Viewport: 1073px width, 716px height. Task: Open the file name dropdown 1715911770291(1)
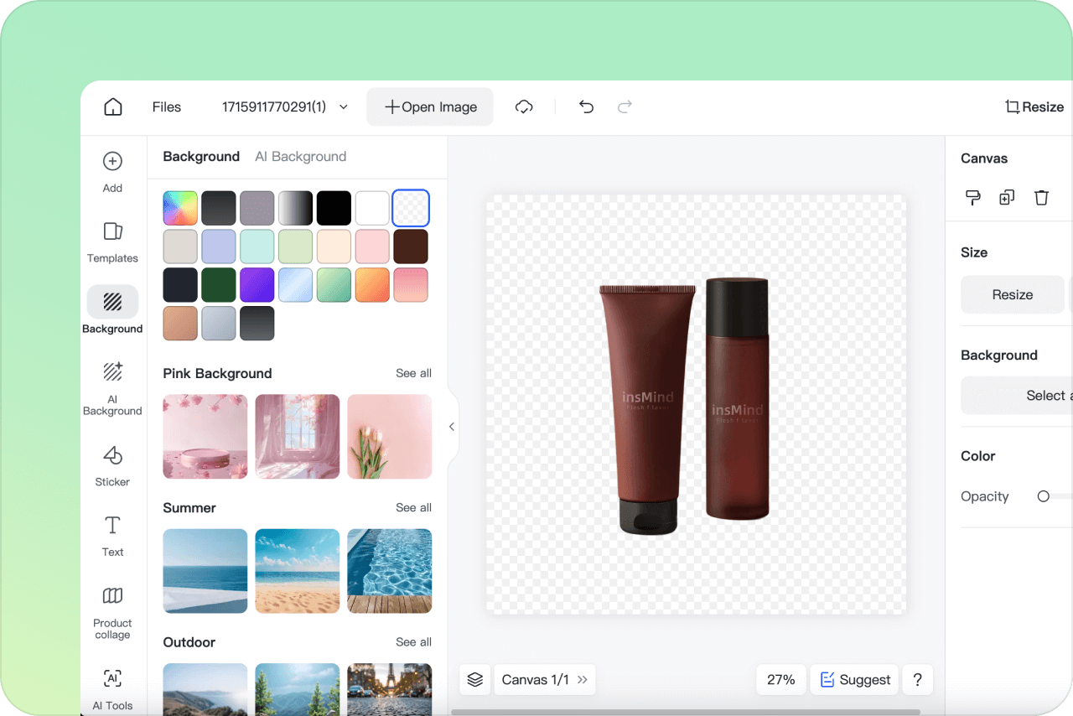[285, 106]
